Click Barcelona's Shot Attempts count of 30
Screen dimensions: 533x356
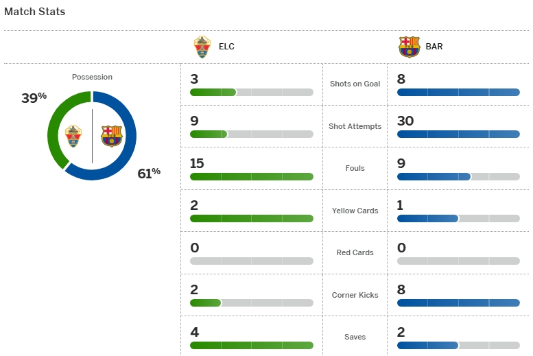(405, 121)
